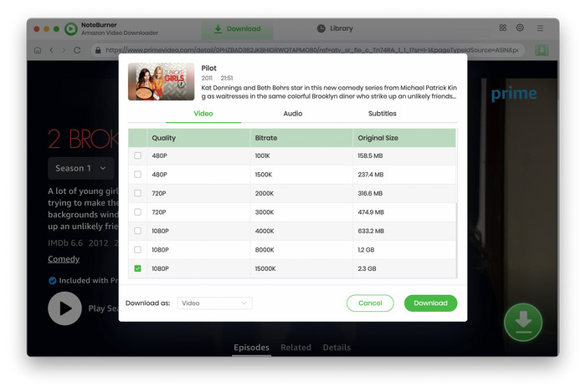The width and height of the screenshot is (586, 392).
Task: Check the 480P 1001K quality row
Action: coord(137,155)
